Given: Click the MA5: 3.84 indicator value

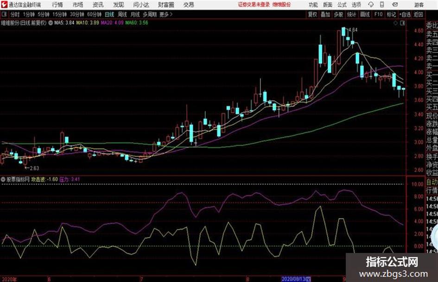Looking at the screenshot, I should tap(64, 23).
